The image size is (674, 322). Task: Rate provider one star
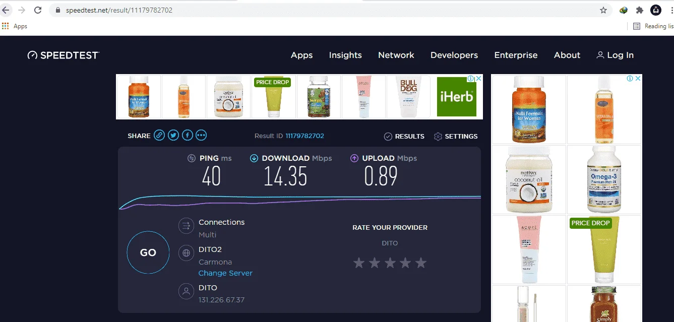point(358,263)
